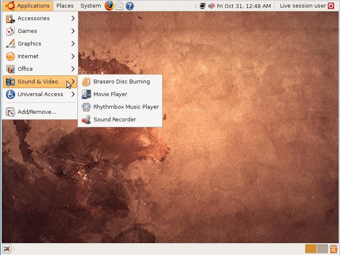Expand the Accessories submenu arrow
Image resolution: width=340 pixels, height=255 pixels.
tap(73, 19)
